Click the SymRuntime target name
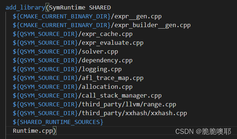The width and height of the screenshot is (237, 139). [x=67, y=8]
